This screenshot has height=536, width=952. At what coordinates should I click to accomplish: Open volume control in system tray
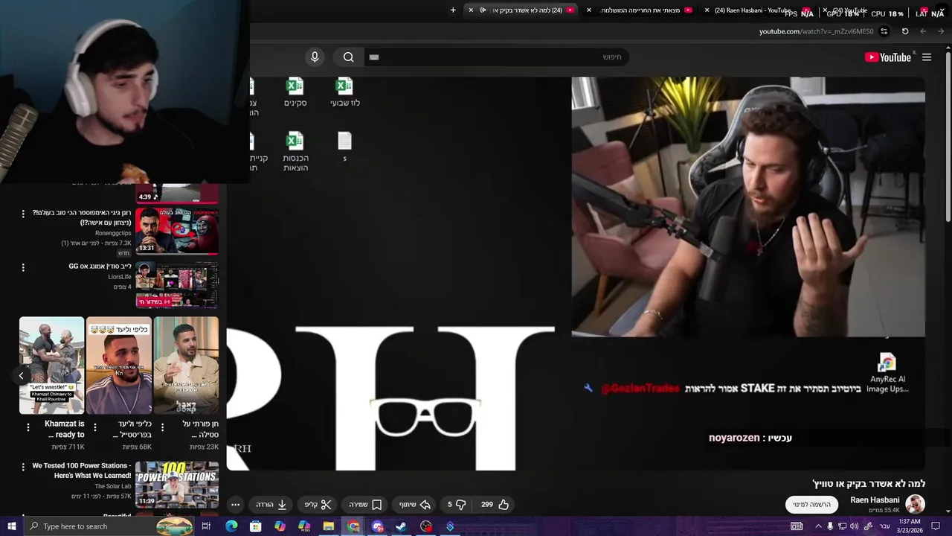tap(855, 526)
